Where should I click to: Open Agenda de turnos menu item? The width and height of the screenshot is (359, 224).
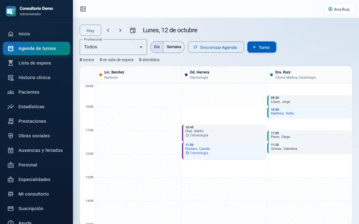click(36, 48)
